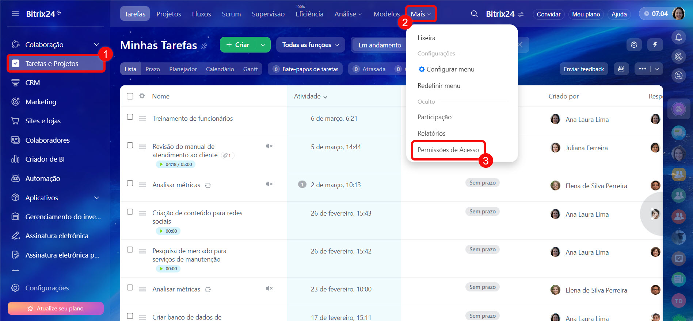Select the Treinamento de funcionários checkbox

pyautogui.click(x=130, y=117)
